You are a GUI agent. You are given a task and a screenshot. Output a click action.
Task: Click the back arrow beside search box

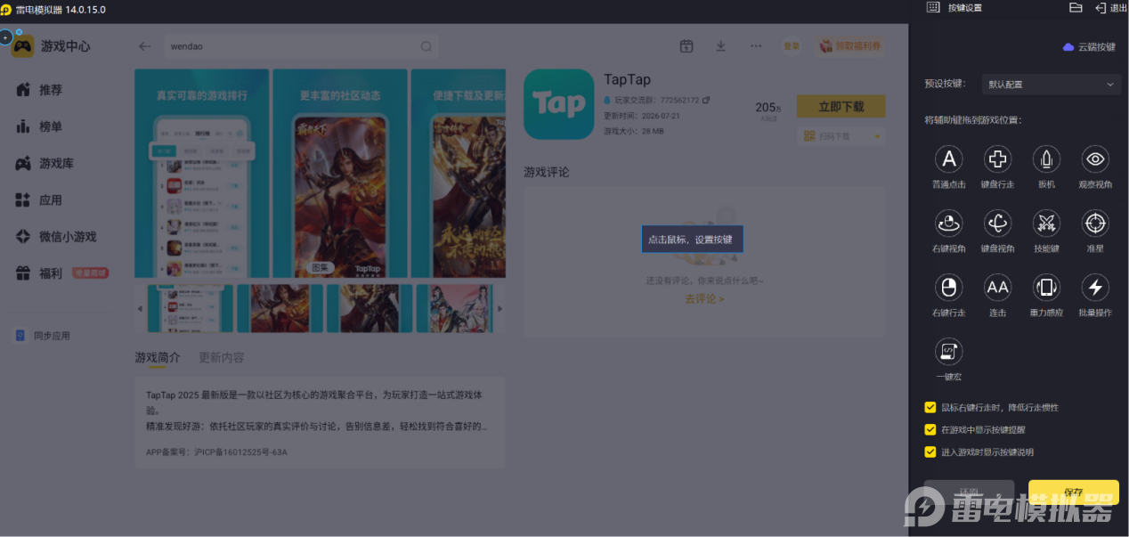(x=145, y=46)
